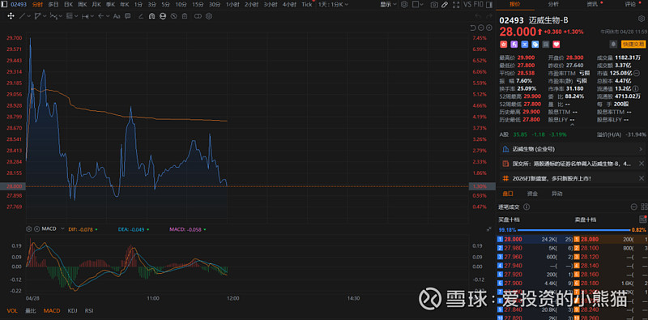The width and height of the screenshot is (648, 320).
Task: Click the purple lightning badge icon
Action: (x=514, y=44)
